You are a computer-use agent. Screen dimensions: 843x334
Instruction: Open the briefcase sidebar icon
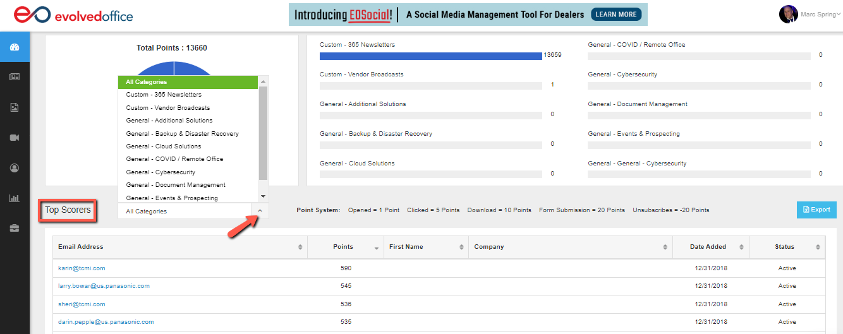coord(15,228)
